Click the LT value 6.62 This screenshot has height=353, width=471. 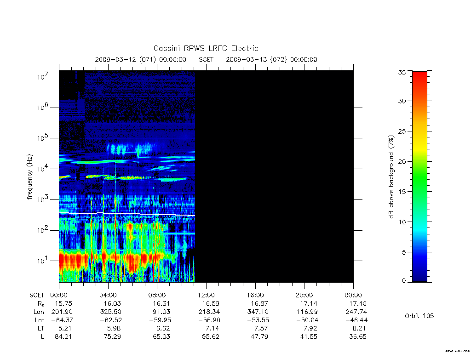[x=163, y=328]
